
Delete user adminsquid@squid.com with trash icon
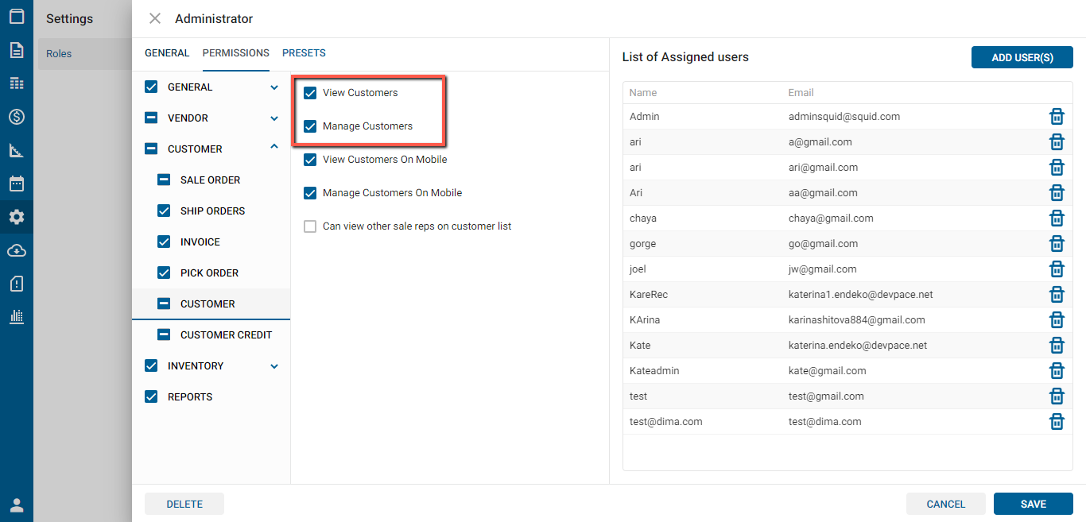(1057, 117)
